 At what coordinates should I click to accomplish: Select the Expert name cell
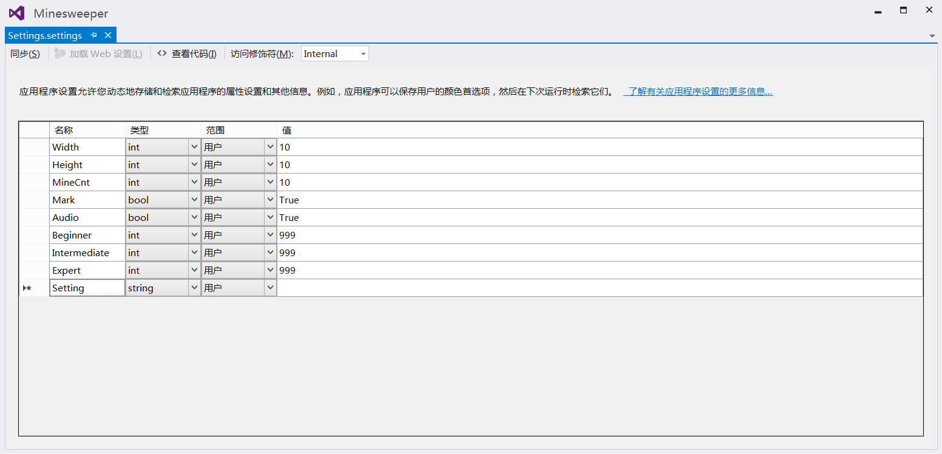point(87,270)
